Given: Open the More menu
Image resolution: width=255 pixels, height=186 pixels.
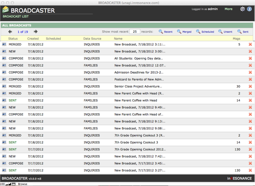Looking at the screenshot, I should pos(228,9).
